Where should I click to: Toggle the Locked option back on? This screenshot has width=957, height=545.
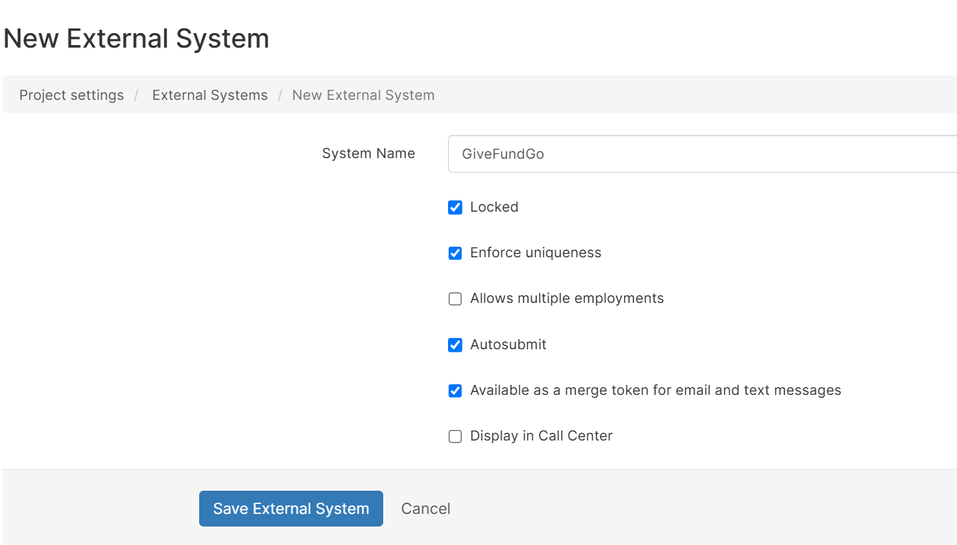[x=455, y=207]
